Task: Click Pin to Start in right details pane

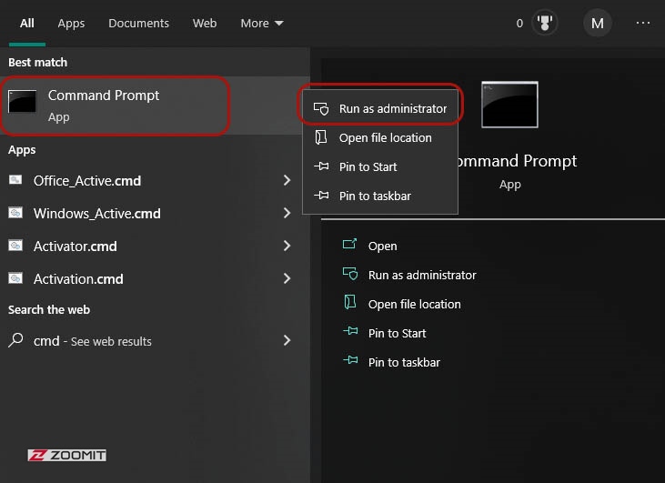Action: point(397,333)
